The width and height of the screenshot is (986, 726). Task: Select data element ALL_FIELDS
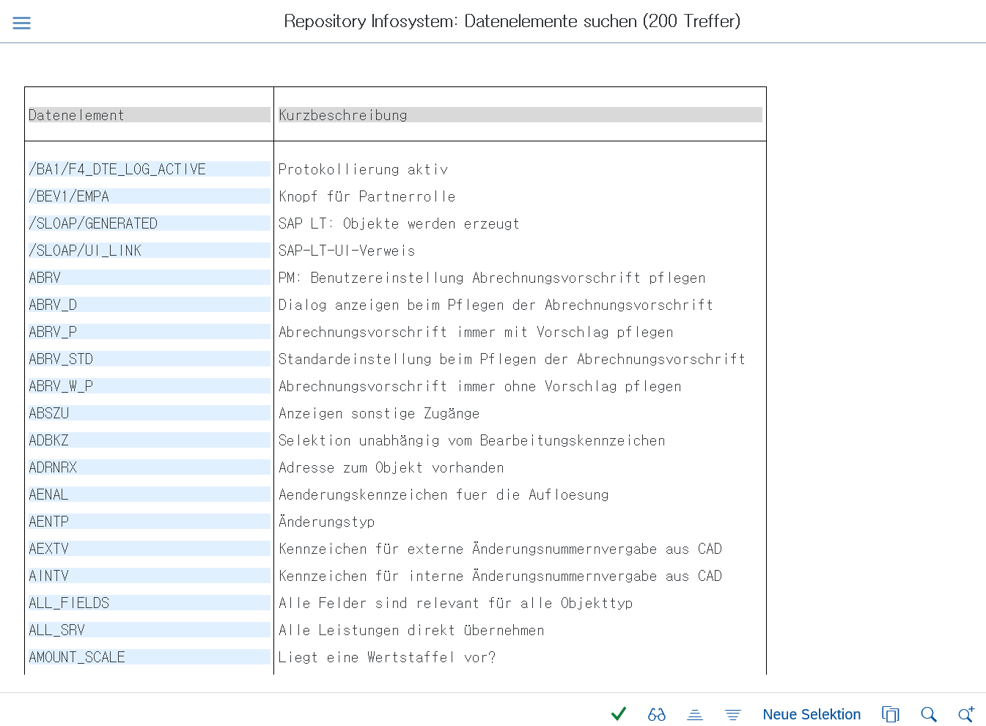[150, 603]
